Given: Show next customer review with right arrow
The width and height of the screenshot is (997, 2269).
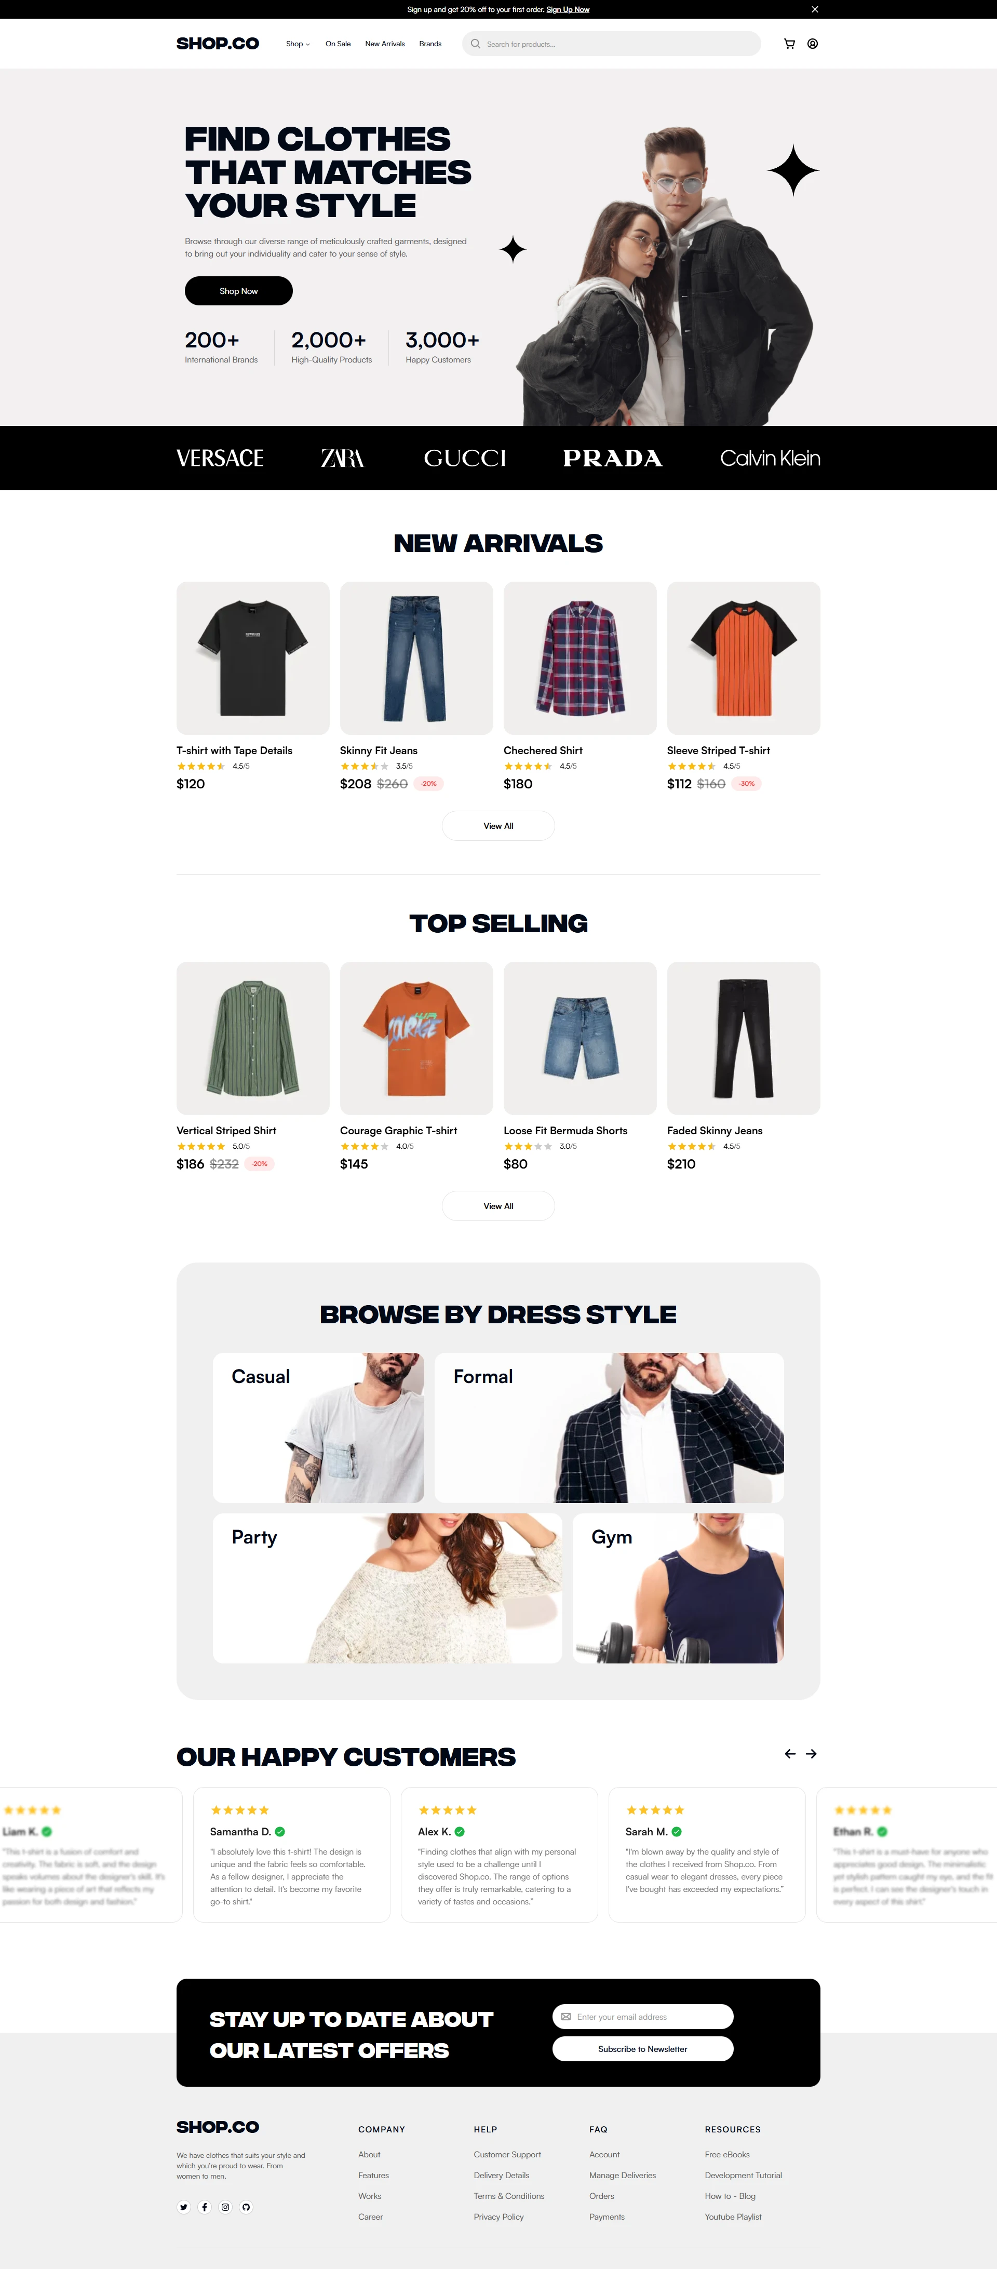Looking at the screenshot, I should [811, 1754].
